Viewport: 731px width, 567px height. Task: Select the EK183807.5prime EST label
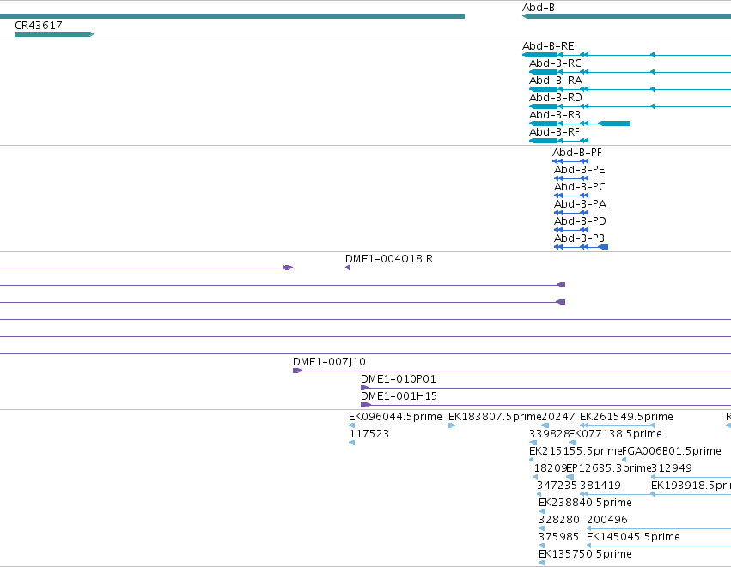click(495, 417)
